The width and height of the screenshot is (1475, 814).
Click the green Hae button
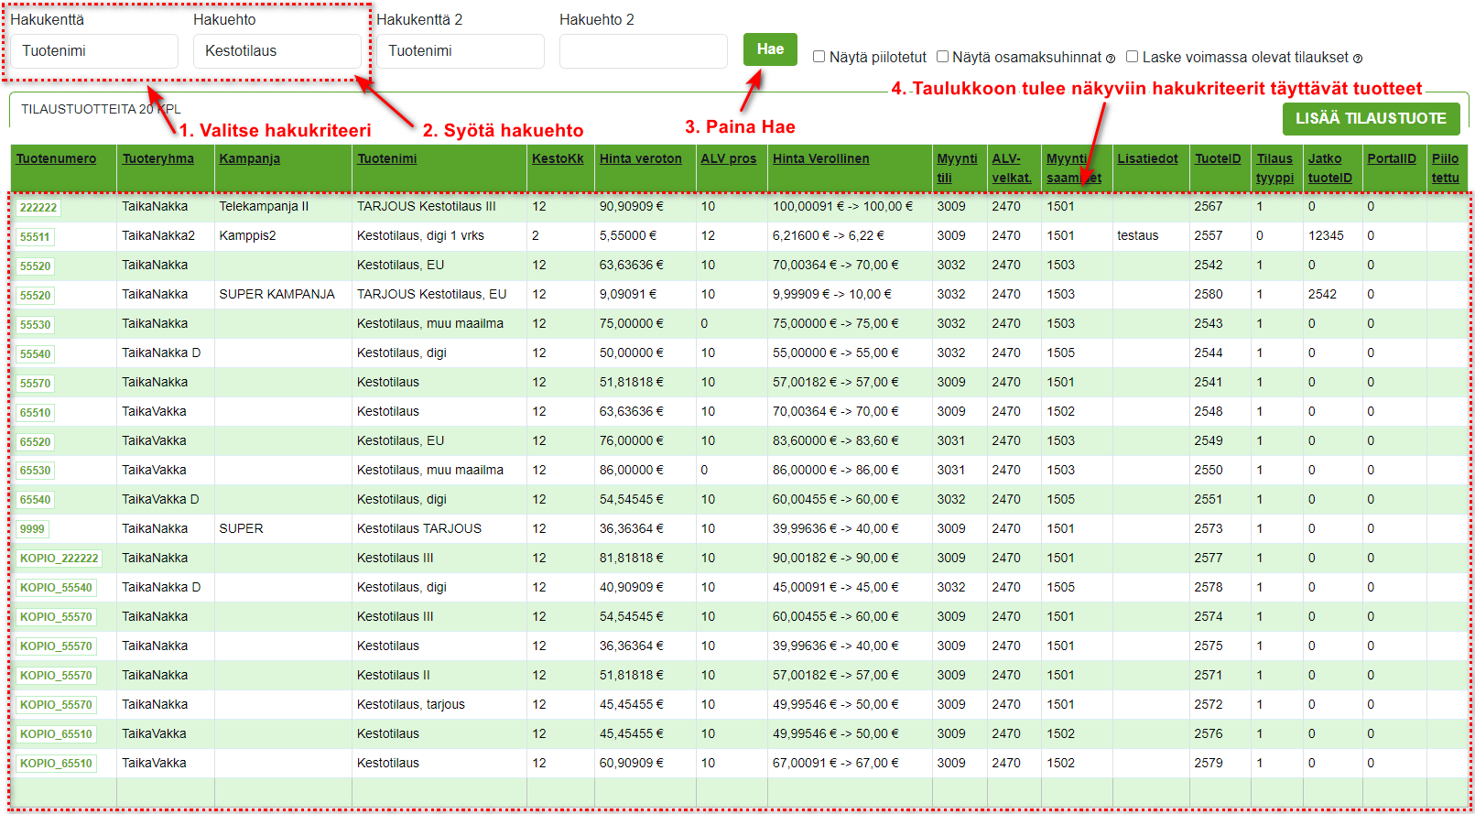[770, 49]
